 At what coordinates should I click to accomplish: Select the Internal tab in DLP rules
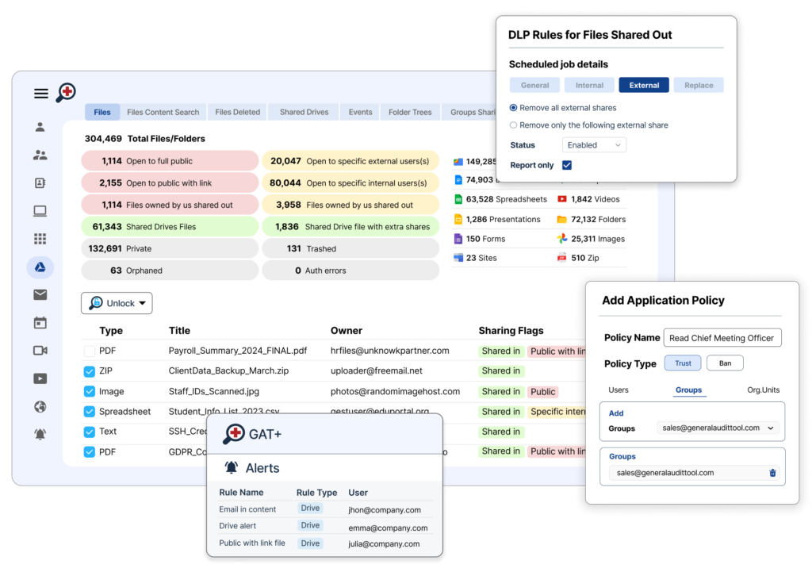coord(589,85)
